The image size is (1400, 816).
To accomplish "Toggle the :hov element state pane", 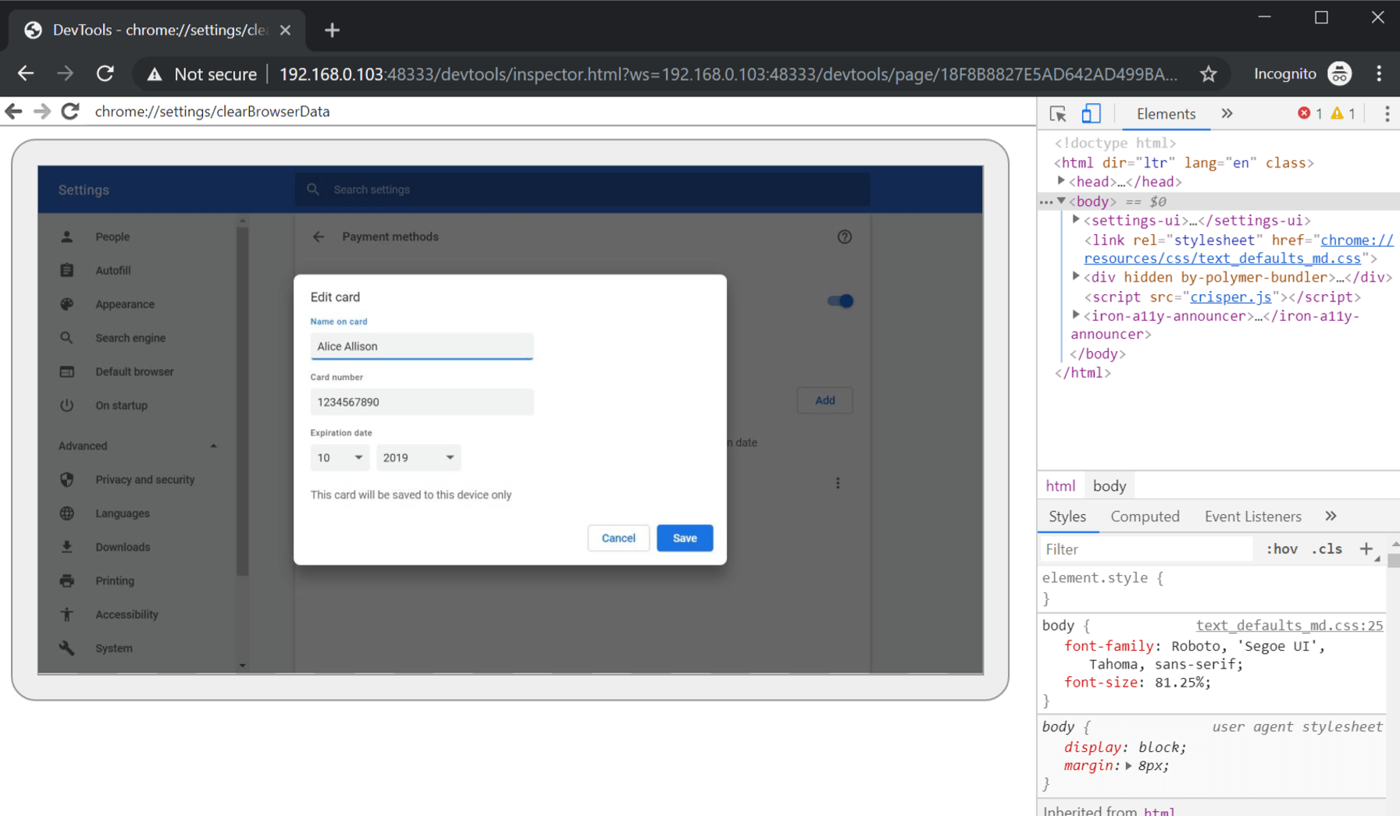I will coord(1281,548).
